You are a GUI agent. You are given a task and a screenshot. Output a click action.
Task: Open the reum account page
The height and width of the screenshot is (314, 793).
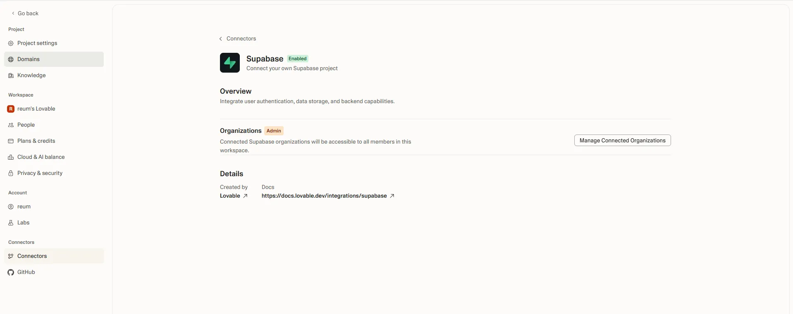[x=54, y=207]
